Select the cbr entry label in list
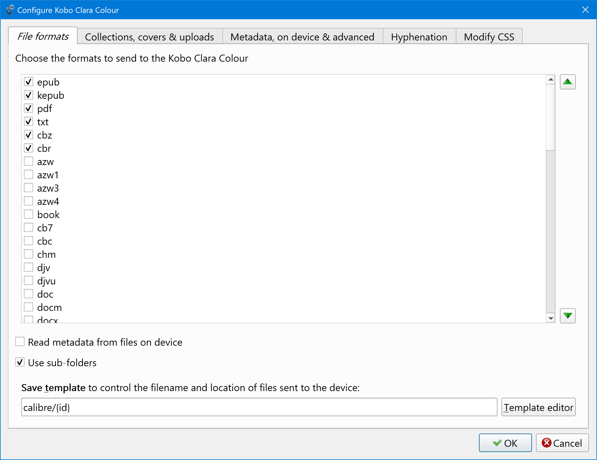597x460 pixels. 44,148
